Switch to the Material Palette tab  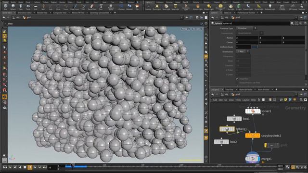(x=246, y=90)
